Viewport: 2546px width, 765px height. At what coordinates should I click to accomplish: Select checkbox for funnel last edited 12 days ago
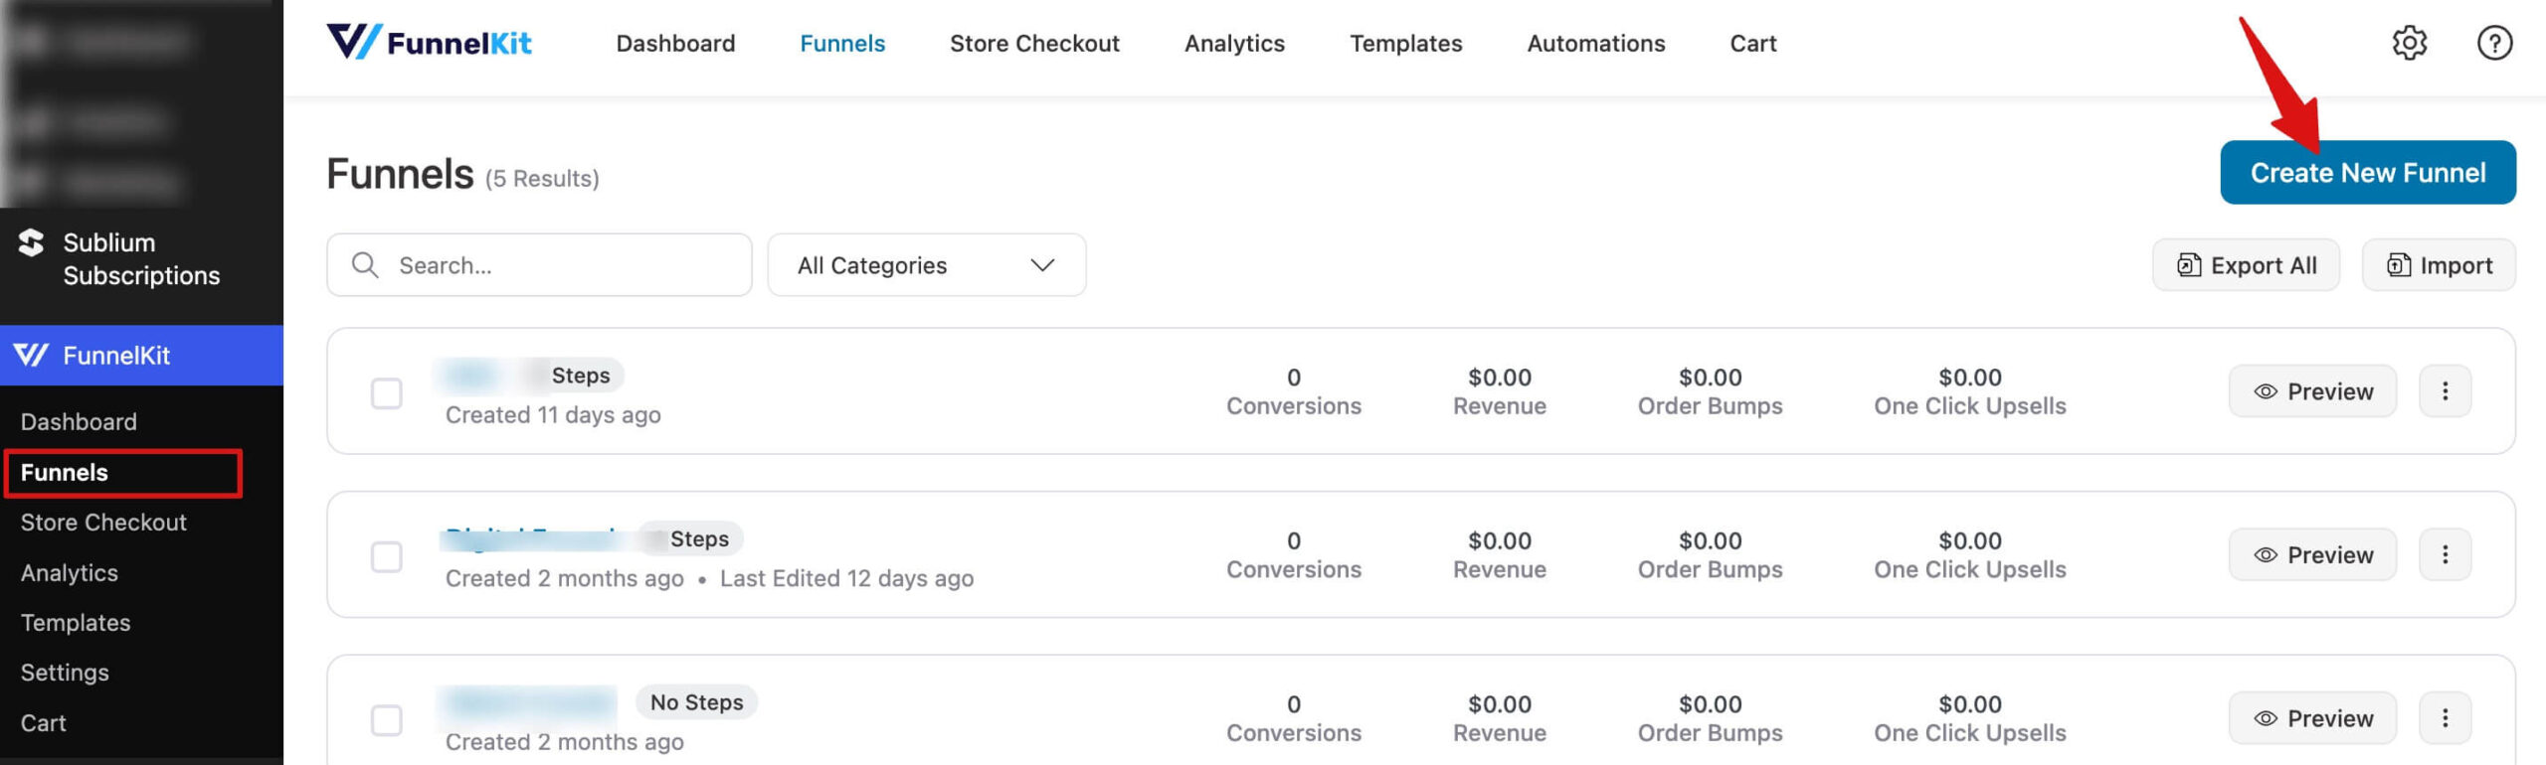(386, 556)
